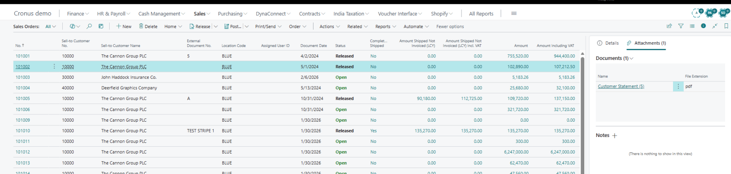The image size is (731, 174).
Task: Toggle the FactBox info pane icon
Action: (x=703, y=26)
